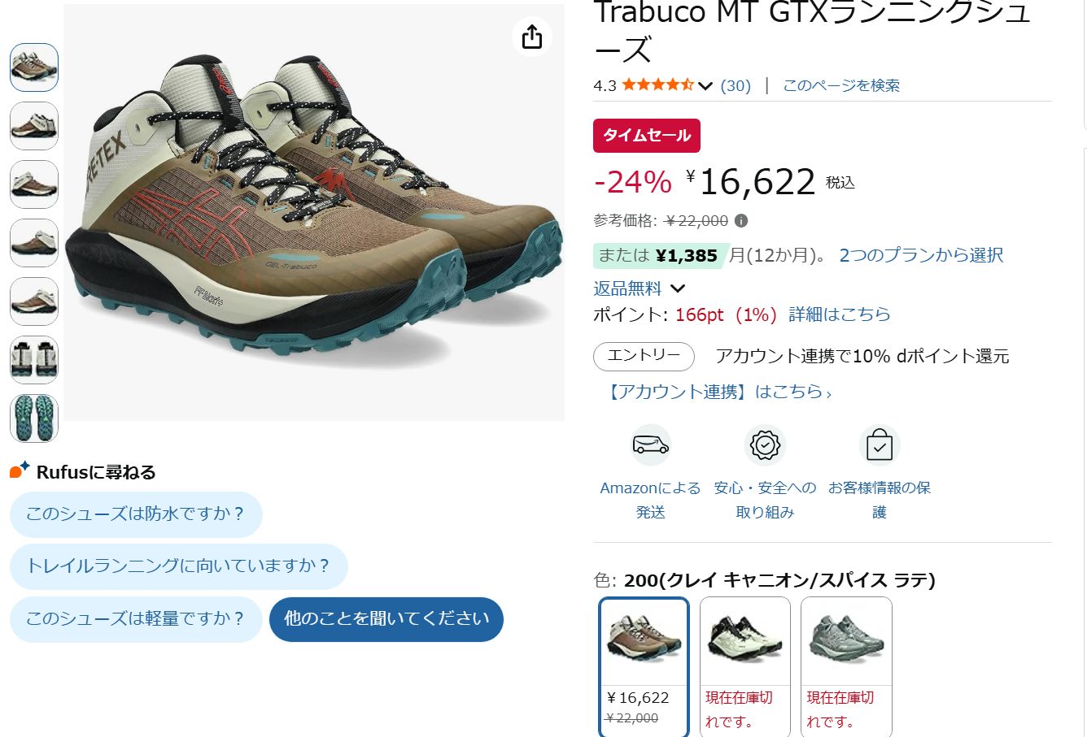The image size is (1087, 737).
Task: Expand the 返品無料 details chevron
Action: pos(678,288)
